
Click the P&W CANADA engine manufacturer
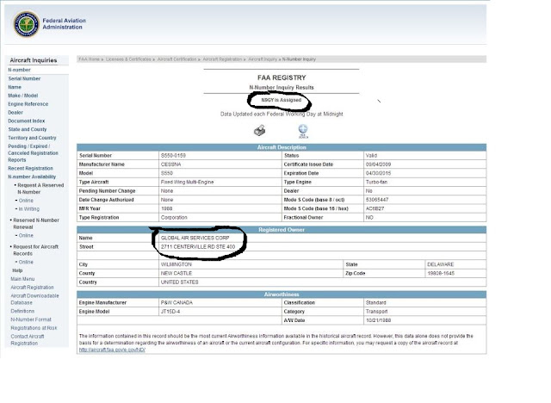click(x=176, y=303)
